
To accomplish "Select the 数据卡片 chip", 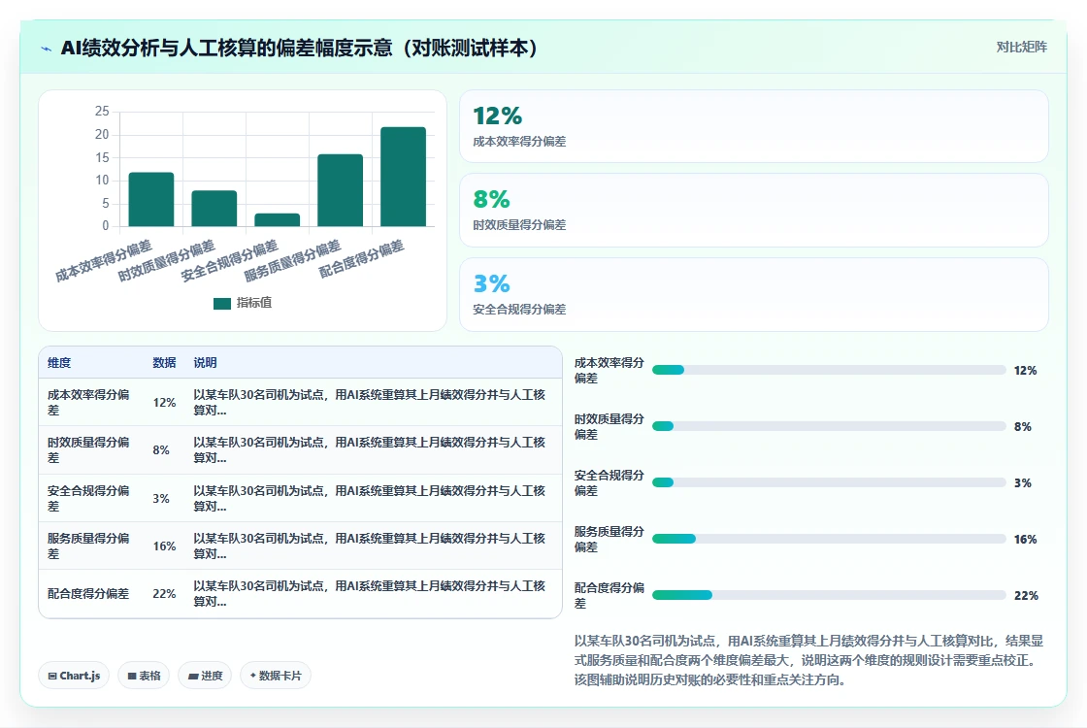I will pos(276,676).
